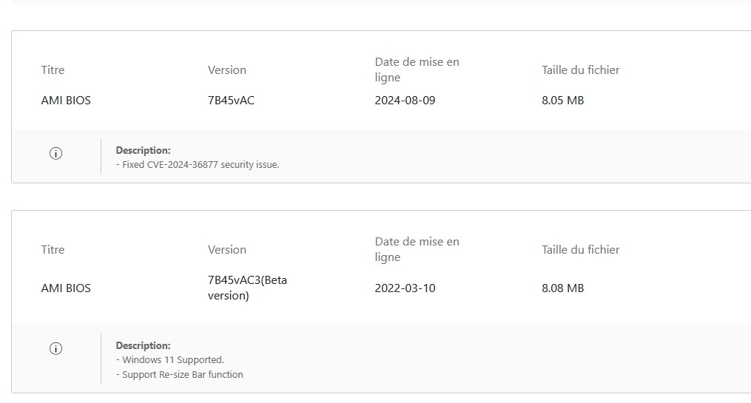Click the Titre header in the first BIOS card
751x403 pixels.
click(53, 70)
